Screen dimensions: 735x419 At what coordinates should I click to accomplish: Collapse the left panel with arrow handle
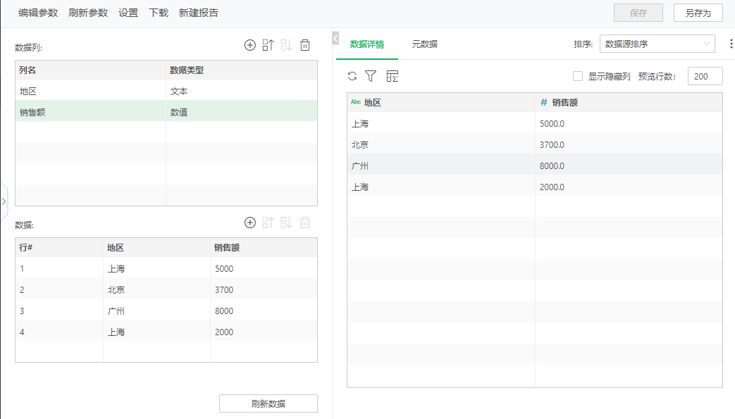(335, 38)
